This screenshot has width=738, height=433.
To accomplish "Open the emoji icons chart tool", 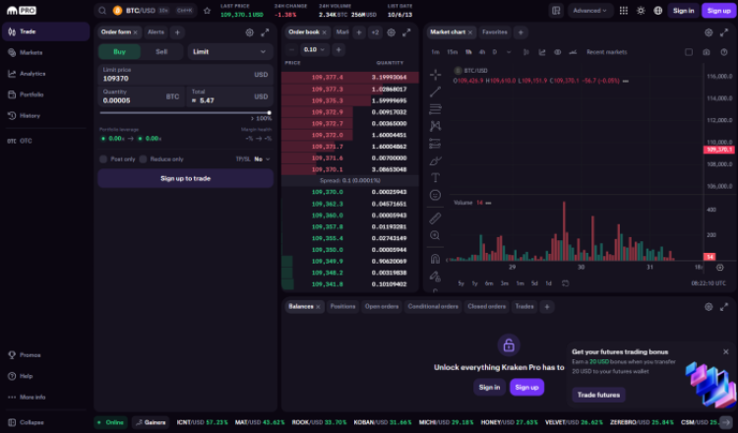I will pyautogui.click(x=435, y=195).
